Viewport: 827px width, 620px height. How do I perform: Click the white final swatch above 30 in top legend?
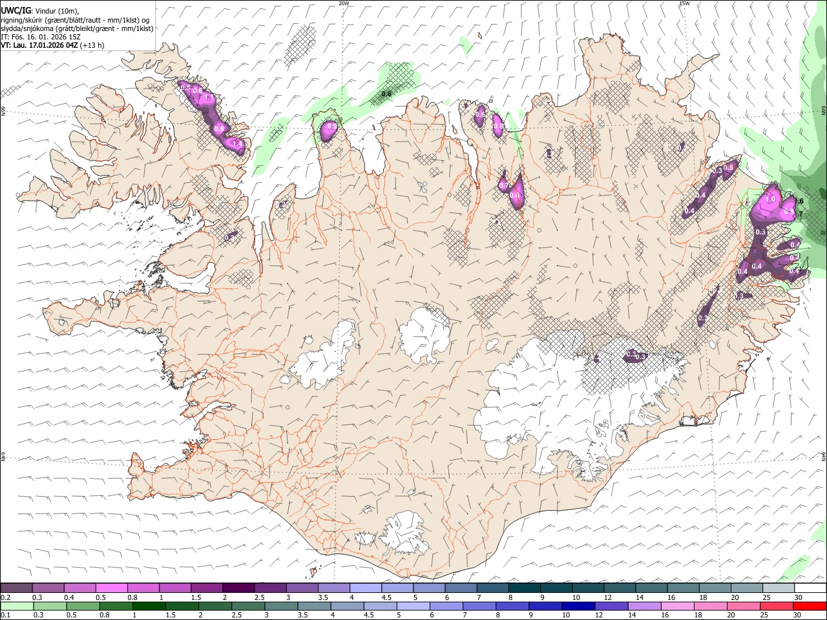click(x=810, y=588)
